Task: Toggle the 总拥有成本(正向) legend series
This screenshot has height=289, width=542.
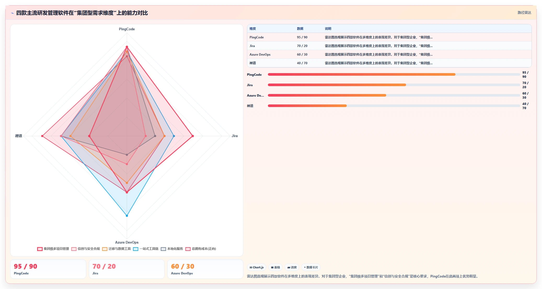Action: 201,249
